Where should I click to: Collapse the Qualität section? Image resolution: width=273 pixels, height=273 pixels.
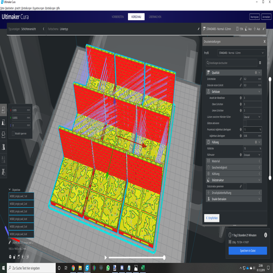[234, 73]
